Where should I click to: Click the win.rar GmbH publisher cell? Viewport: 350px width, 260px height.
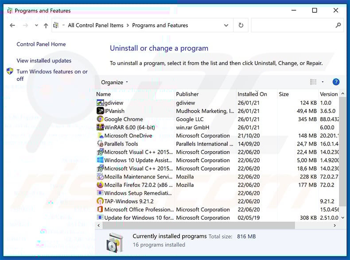click(x=192, y=127)
